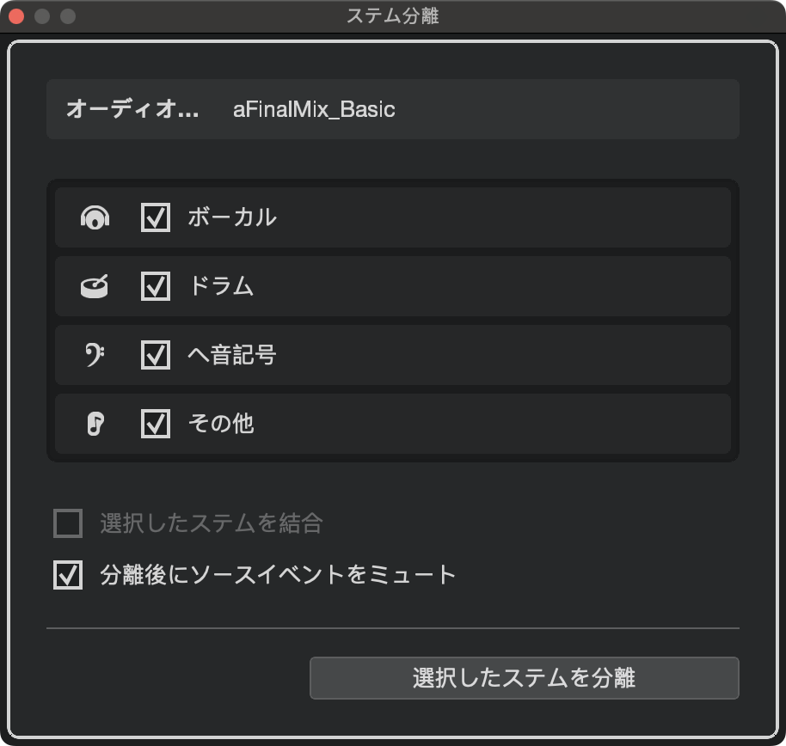Click the ヘ音記号 label text
786x746 pixels.
[232, 355]
